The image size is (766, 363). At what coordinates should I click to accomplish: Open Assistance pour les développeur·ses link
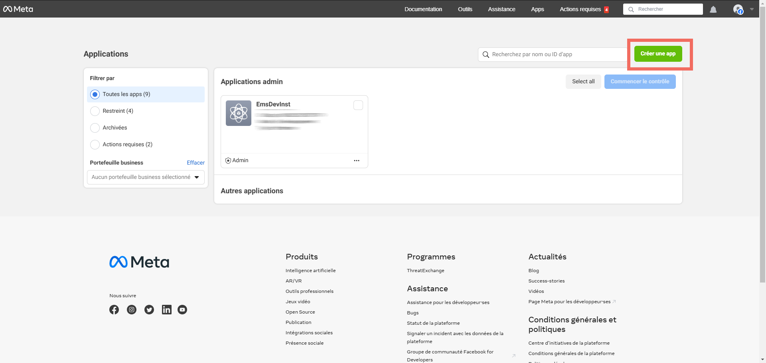(x=448, y=302)
